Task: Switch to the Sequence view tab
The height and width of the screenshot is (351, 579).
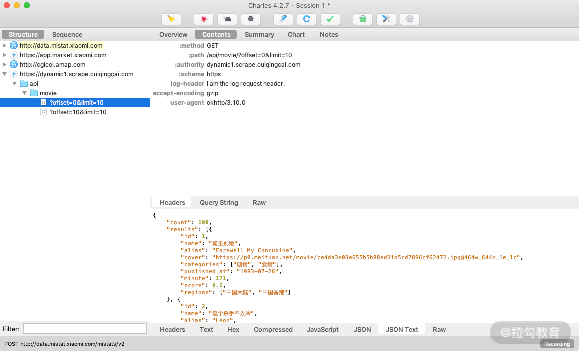Action: 67,34
